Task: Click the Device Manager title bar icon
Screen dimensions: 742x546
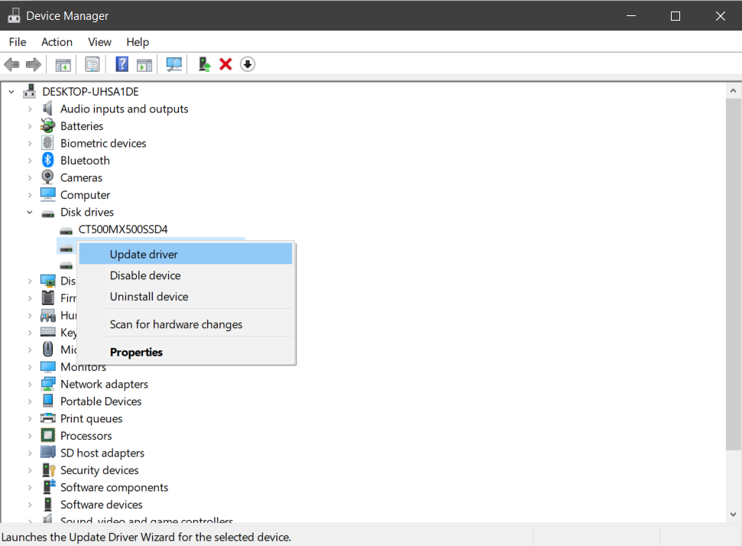Action: 15,15
